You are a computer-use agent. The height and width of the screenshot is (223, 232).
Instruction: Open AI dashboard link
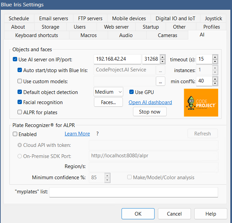(x=150, y=102)
